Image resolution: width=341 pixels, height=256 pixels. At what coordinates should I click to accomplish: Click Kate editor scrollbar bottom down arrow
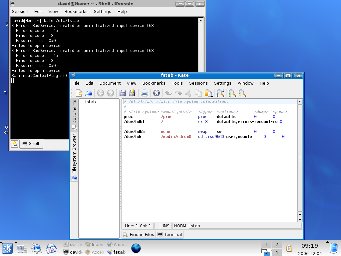(300, 220)
